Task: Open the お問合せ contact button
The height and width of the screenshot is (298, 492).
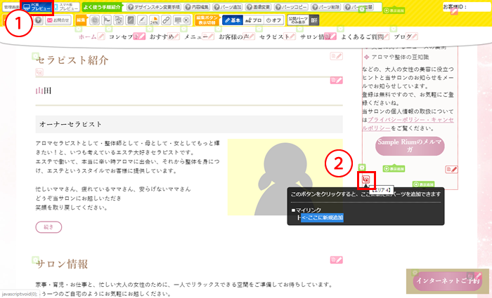Action: (x=58, y=20)
